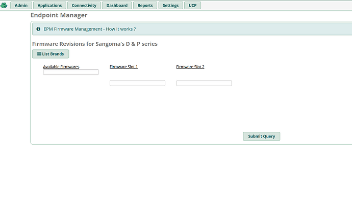Click the Submit Query button

click(x=262, y=136)
